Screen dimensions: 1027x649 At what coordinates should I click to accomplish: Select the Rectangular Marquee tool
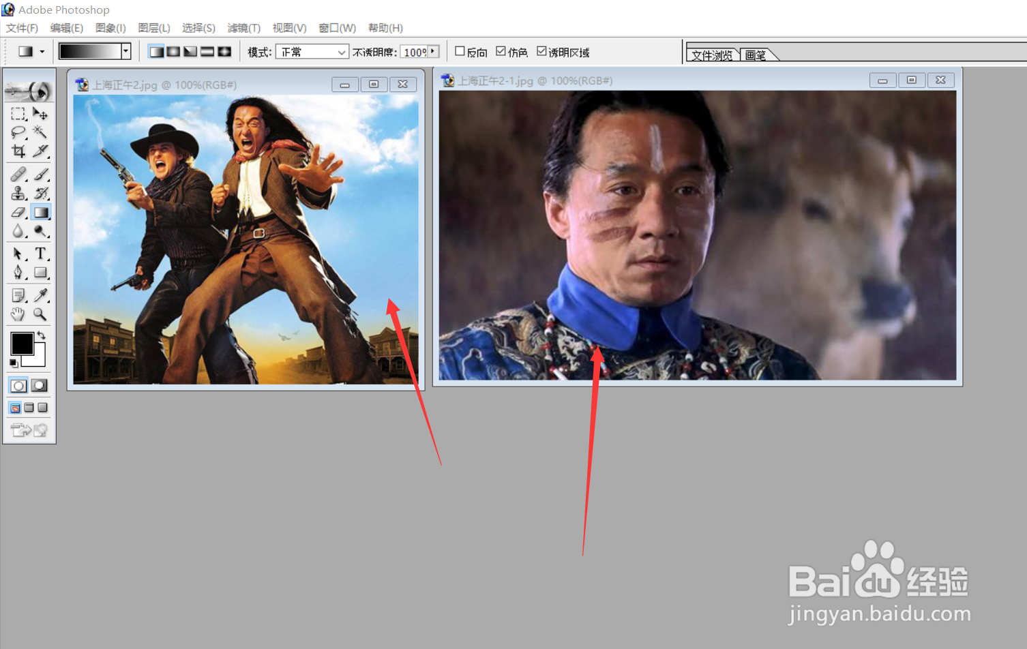(18, 113)
